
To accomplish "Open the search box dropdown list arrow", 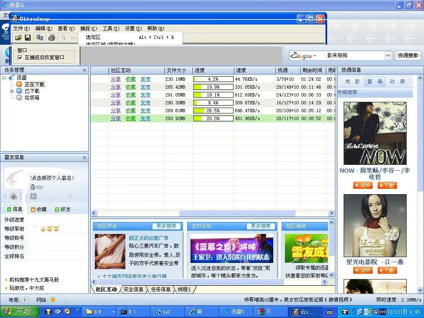I will (388, 56).
